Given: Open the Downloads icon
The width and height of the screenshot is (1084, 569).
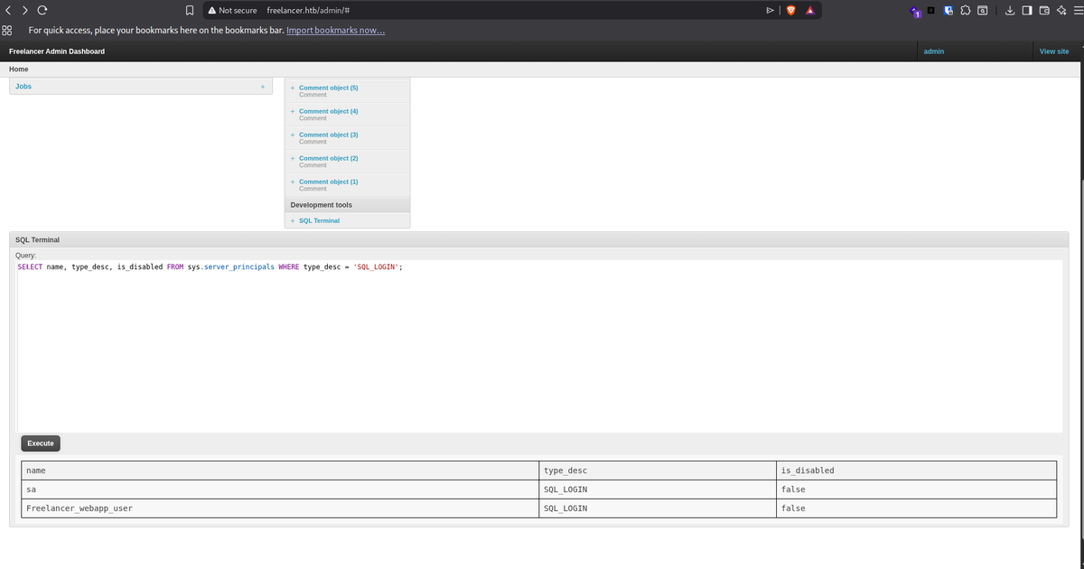Looking at the screenshot, I should pyautogui.click(x=1012, y=10).
